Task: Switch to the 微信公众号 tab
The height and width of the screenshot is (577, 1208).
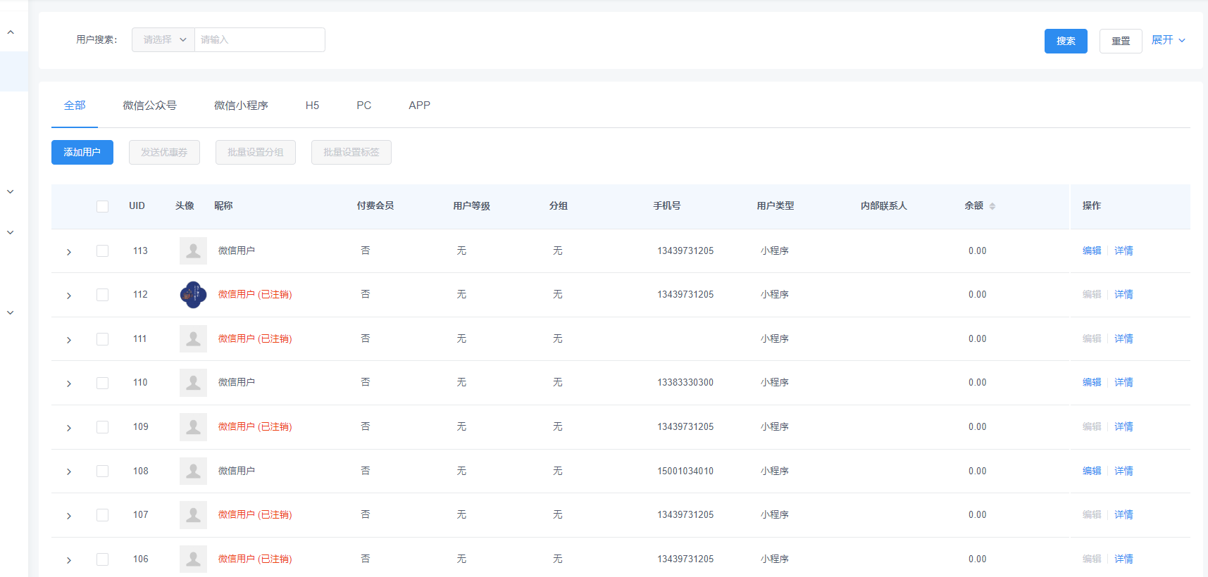Action: [x=149, y=106]
